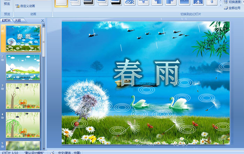Select slide 3 thumbnail with bare tree

pyautogui.click(x=23, y=96)
